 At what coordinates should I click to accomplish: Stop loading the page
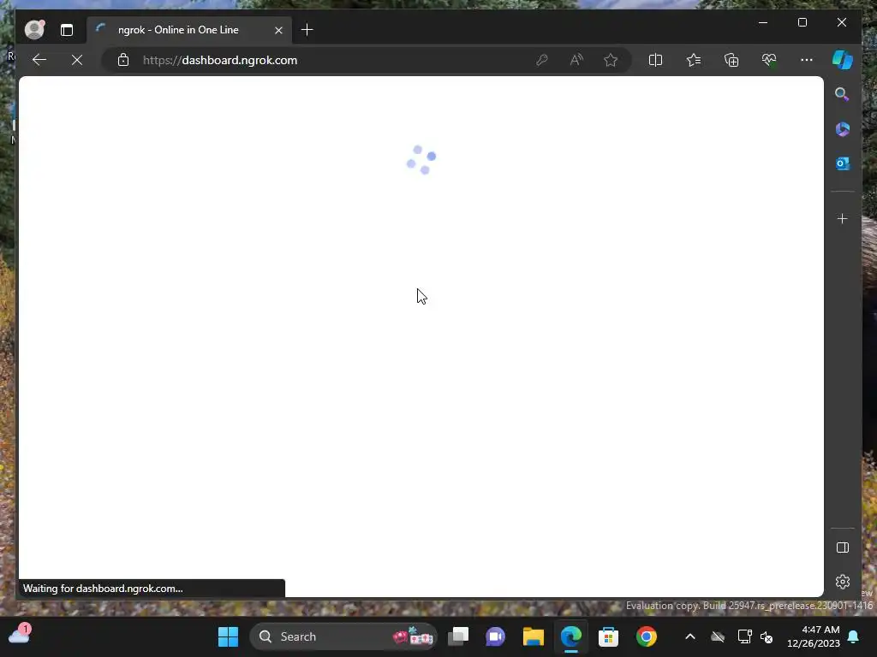tap(77, 60)
